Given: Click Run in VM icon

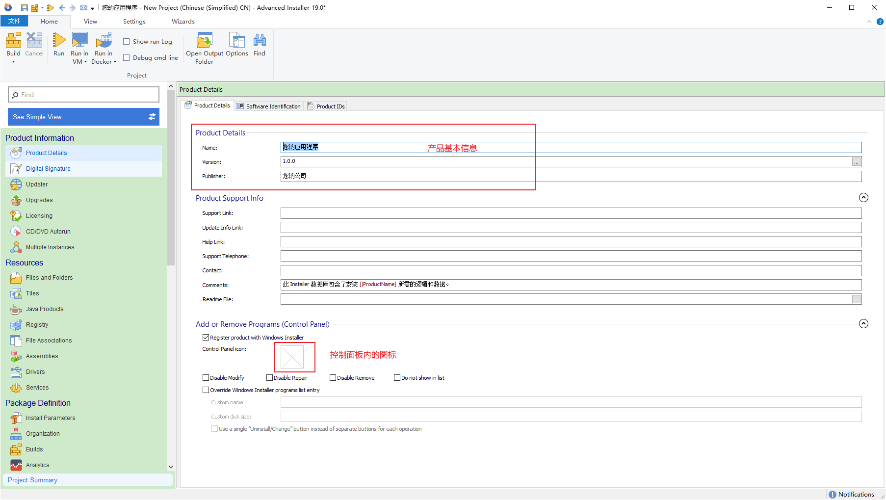Looking at the screenshot, I should pos(79,40).
